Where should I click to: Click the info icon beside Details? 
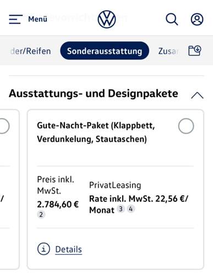[43, 249]
